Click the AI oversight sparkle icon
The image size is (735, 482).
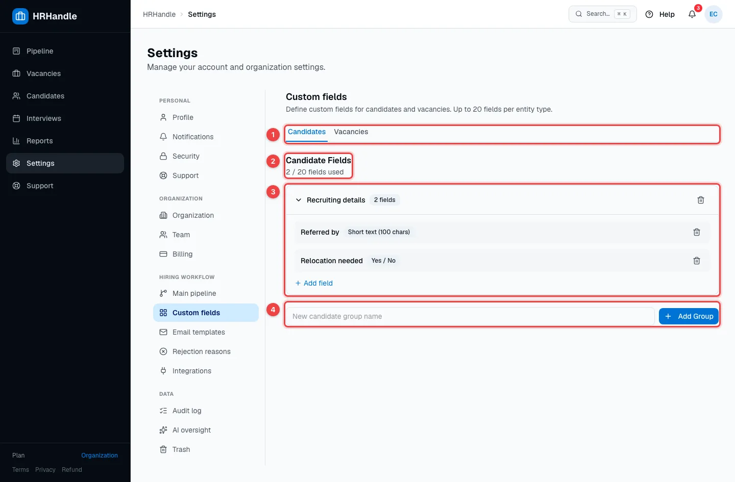tap(163, 430)
